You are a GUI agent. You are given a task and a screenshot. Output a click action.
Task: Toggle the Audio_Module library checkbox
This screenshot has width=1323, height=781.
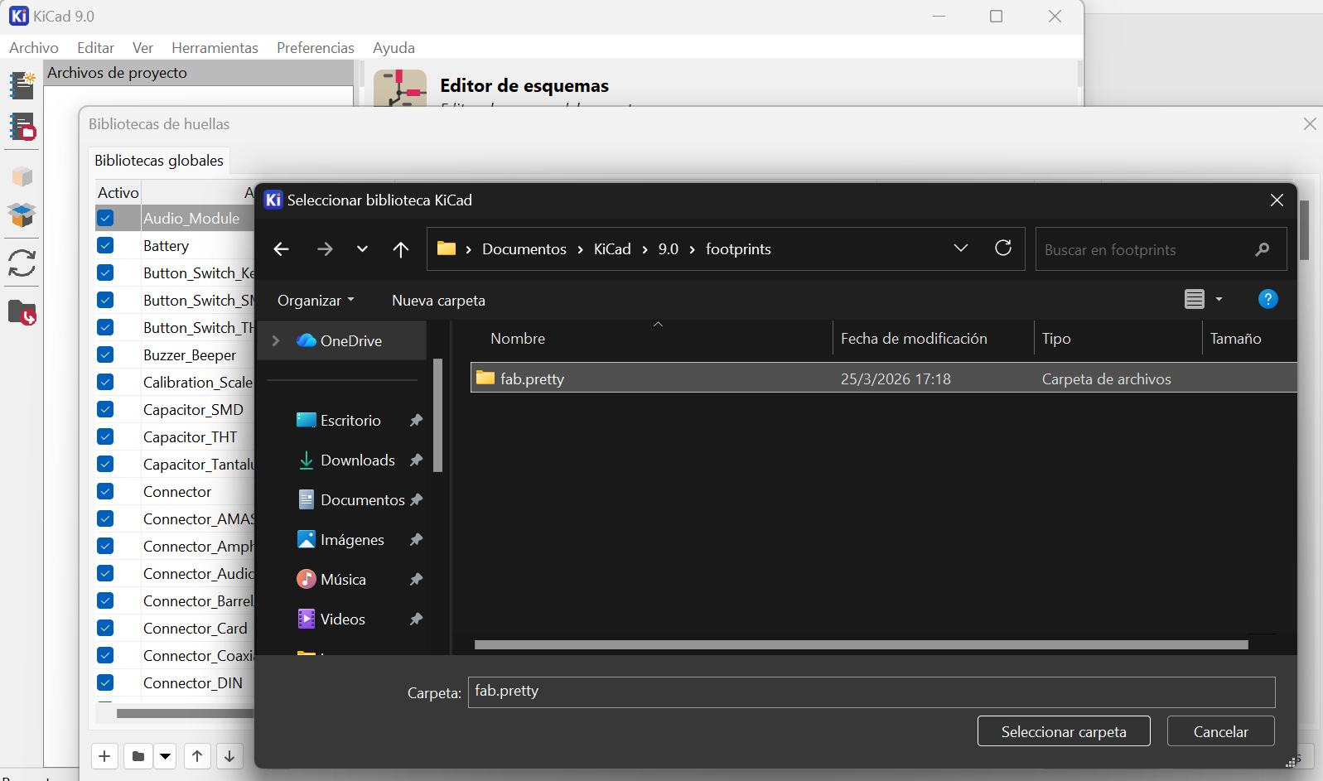click(105, 219)
